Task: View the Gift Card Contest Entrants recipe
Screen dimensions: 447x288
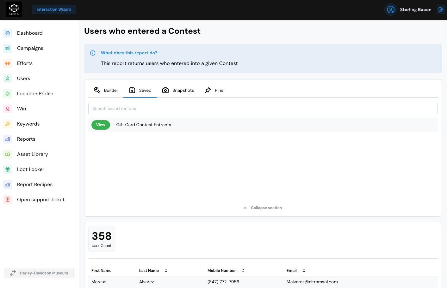Action: pos(101,125)
